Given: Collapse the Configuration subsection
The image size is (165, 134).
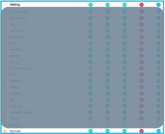Looking at the screenshot, I should click(x=6, y=11).
